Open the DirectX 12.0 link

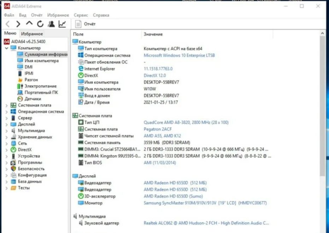[x=155, y=76]
